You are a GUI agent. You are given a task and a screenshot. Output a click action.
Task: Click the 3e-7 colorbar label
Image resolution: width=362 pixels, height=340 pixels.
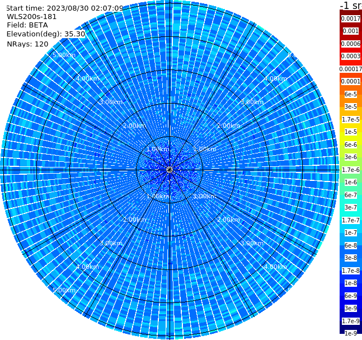click(351, 207)
